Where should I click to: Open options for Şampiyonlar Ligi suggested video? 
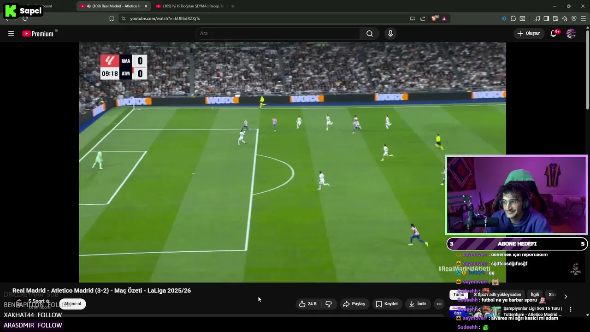[571, 309]
